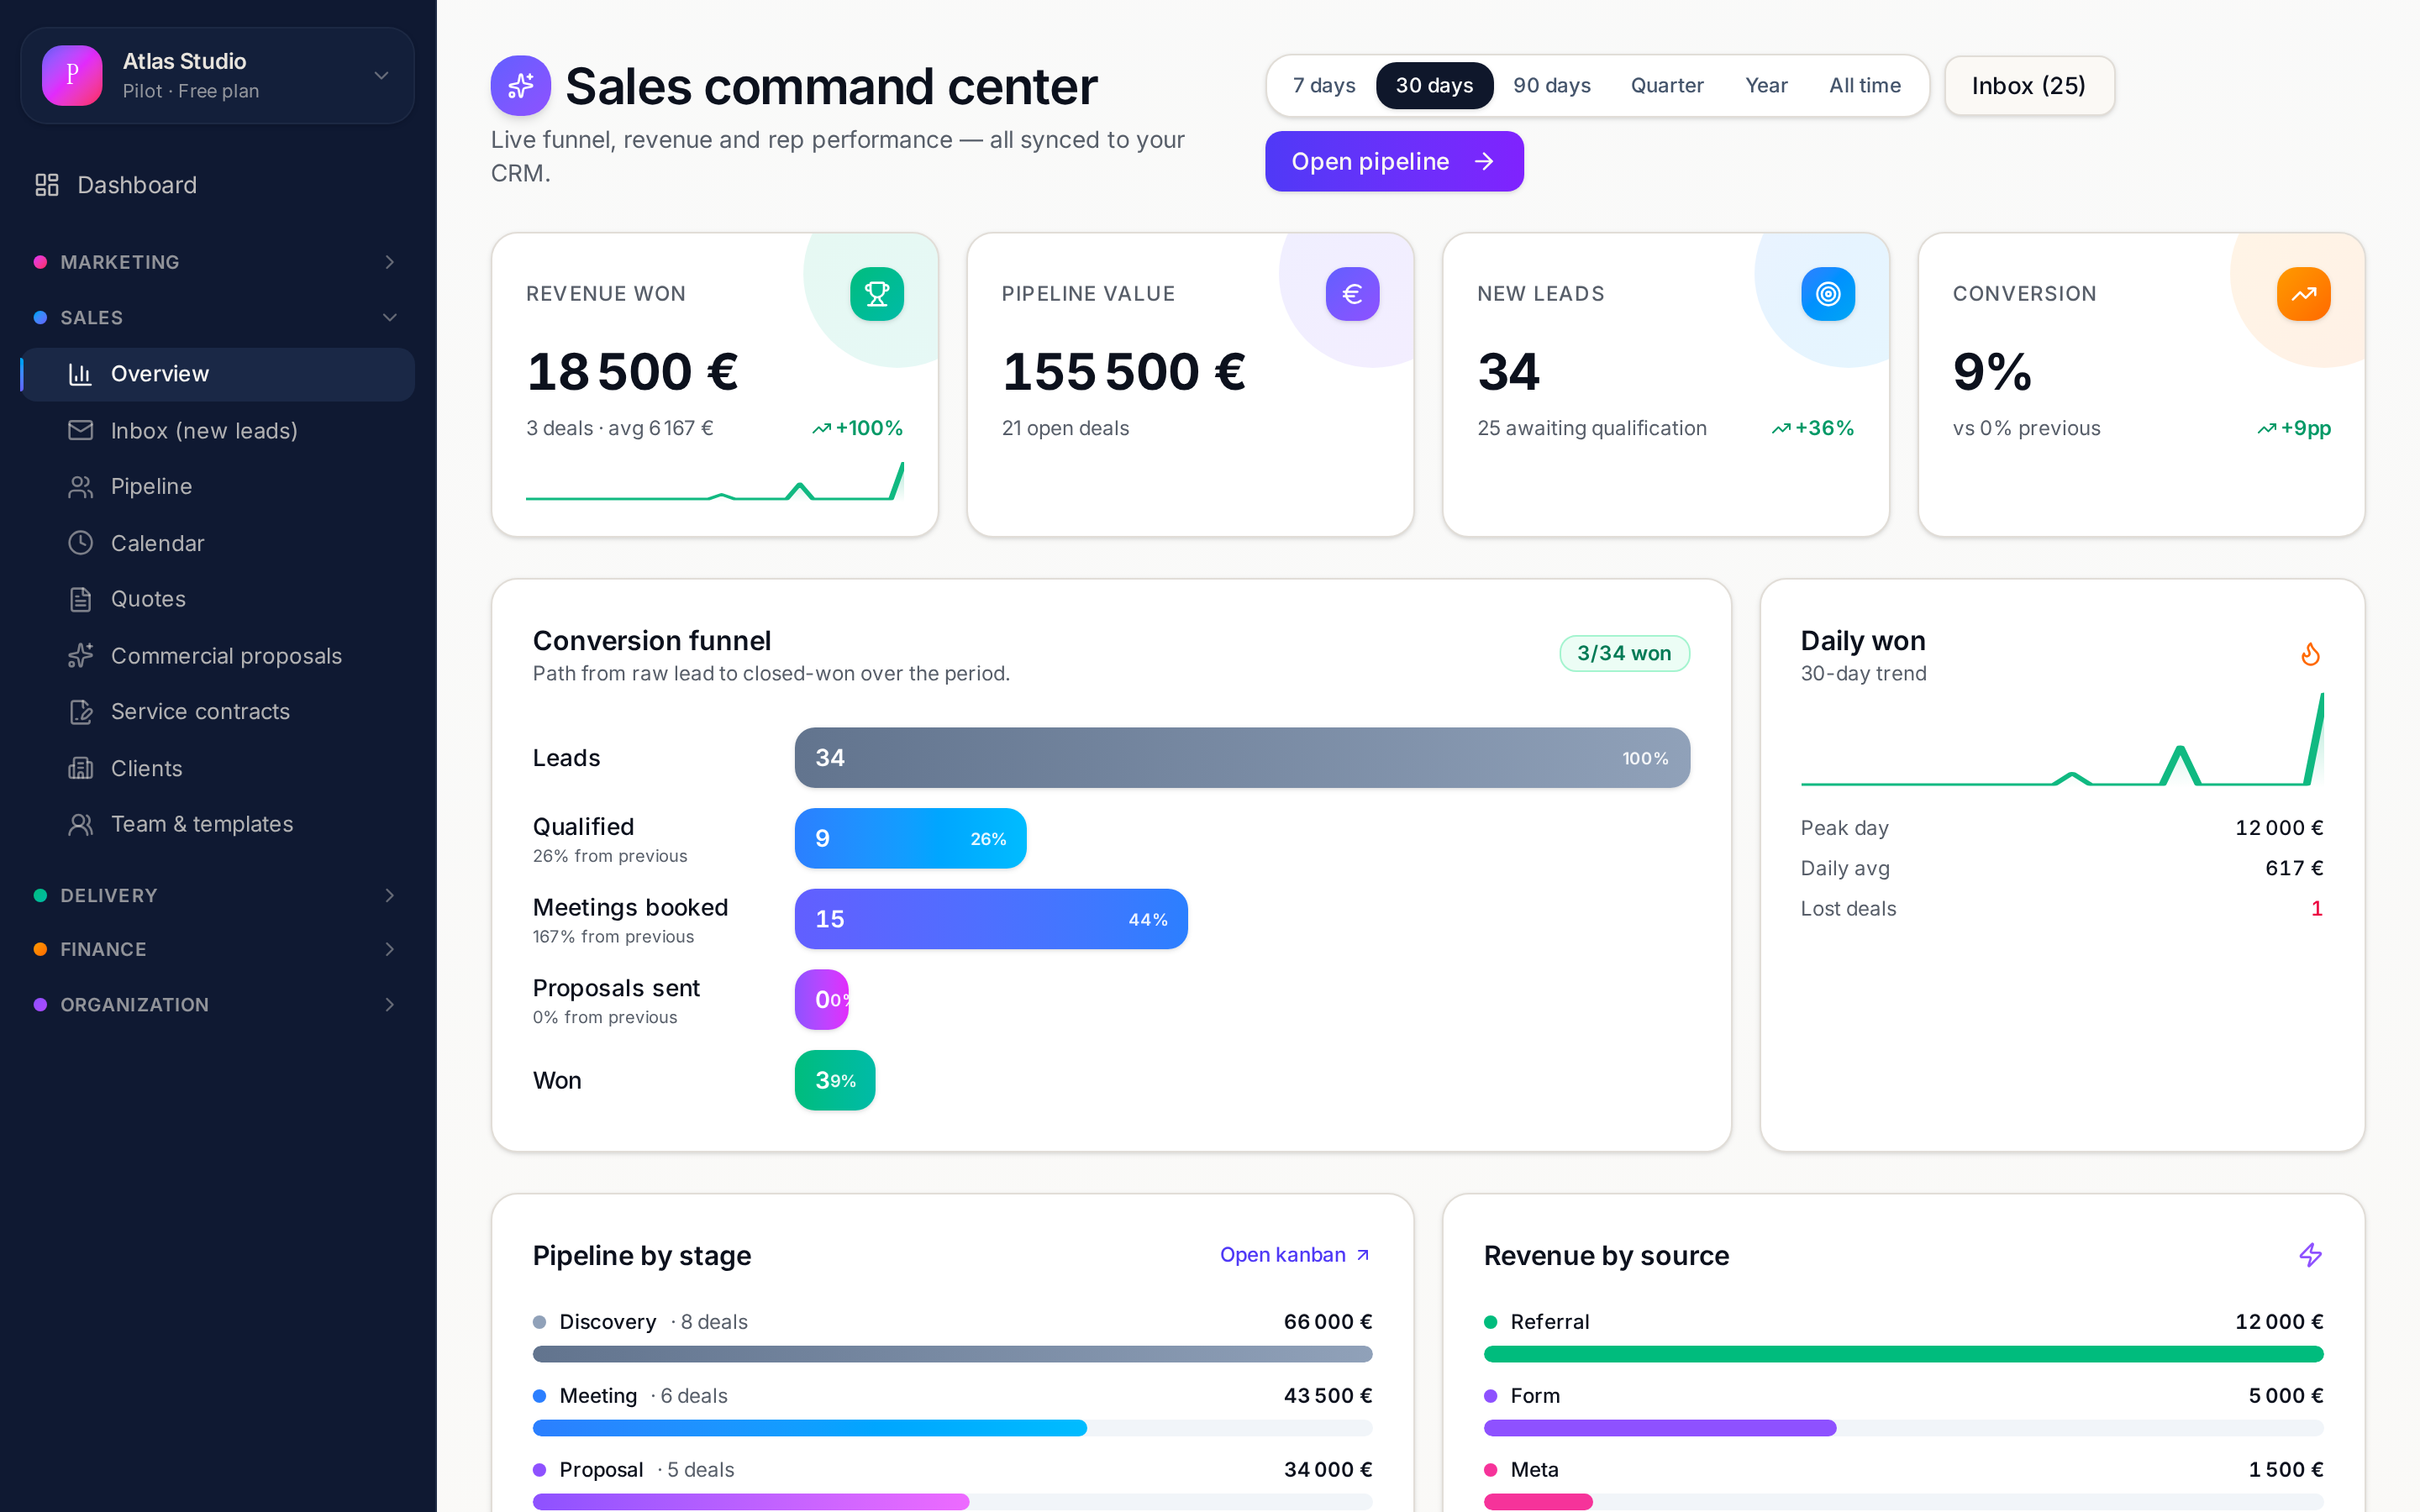Click the Daily won flame icon
The height and width of the screenshot is (1512, 2420).
2310,654
